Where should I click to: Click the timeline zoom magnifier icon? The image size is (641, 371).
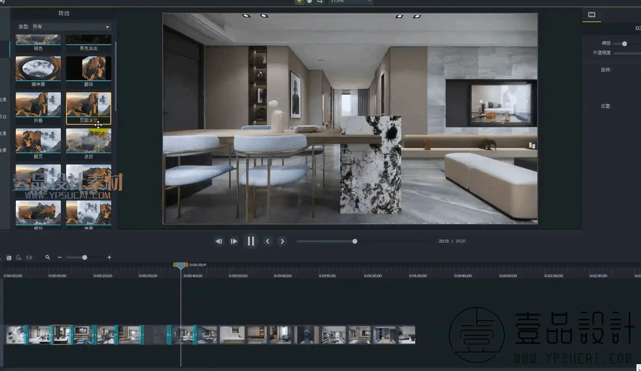48,257
